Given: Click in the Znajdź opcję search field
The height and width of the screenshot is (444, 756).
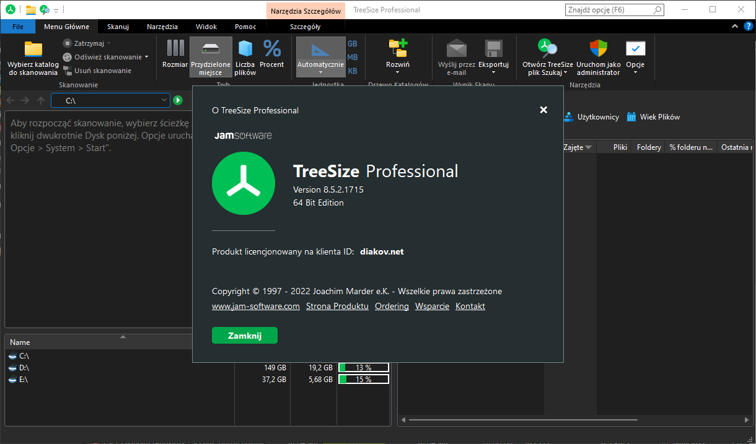Looking at the screenshot, I should [x=614, y=10].
